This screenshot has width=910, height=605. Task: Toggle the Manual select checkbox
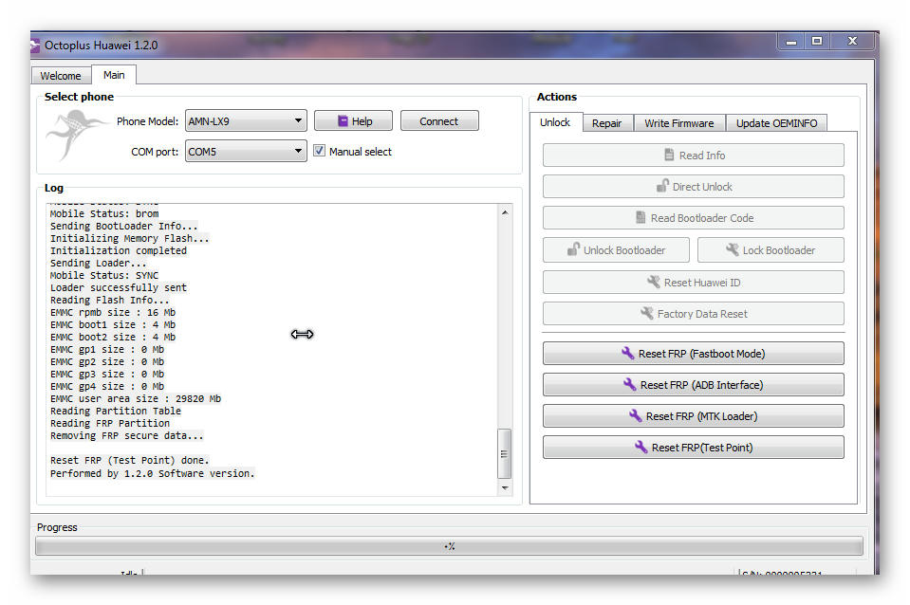(319, 151)
